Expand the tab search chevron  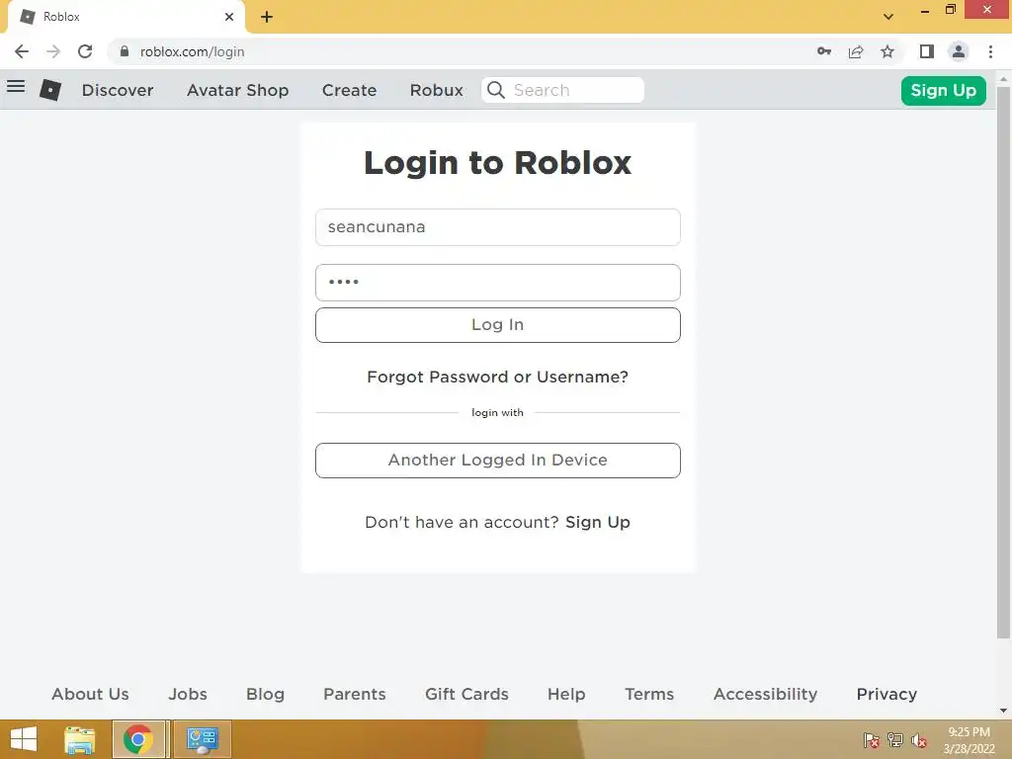coord(888,17)
